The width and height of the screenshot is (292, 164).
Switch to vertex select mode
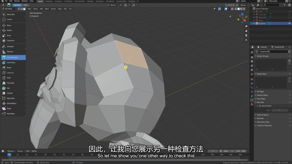pyautogui.click(x=19, y=9)
